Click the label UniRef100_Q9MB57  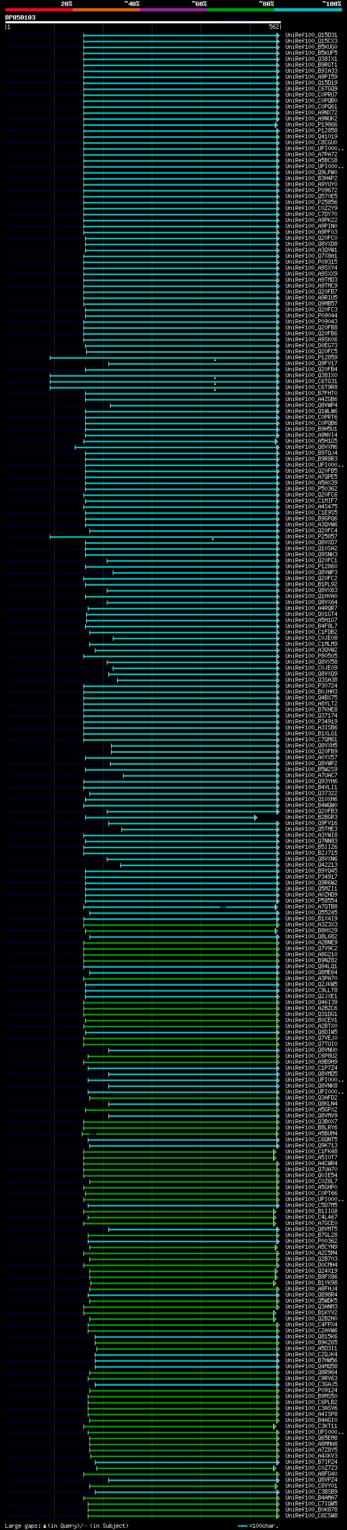(311, 303)
